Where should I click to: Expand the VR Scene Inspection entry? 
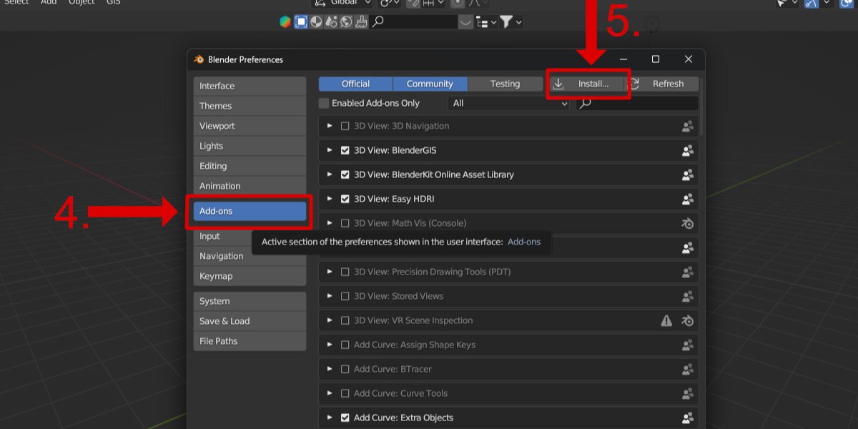tap(330, 320)
